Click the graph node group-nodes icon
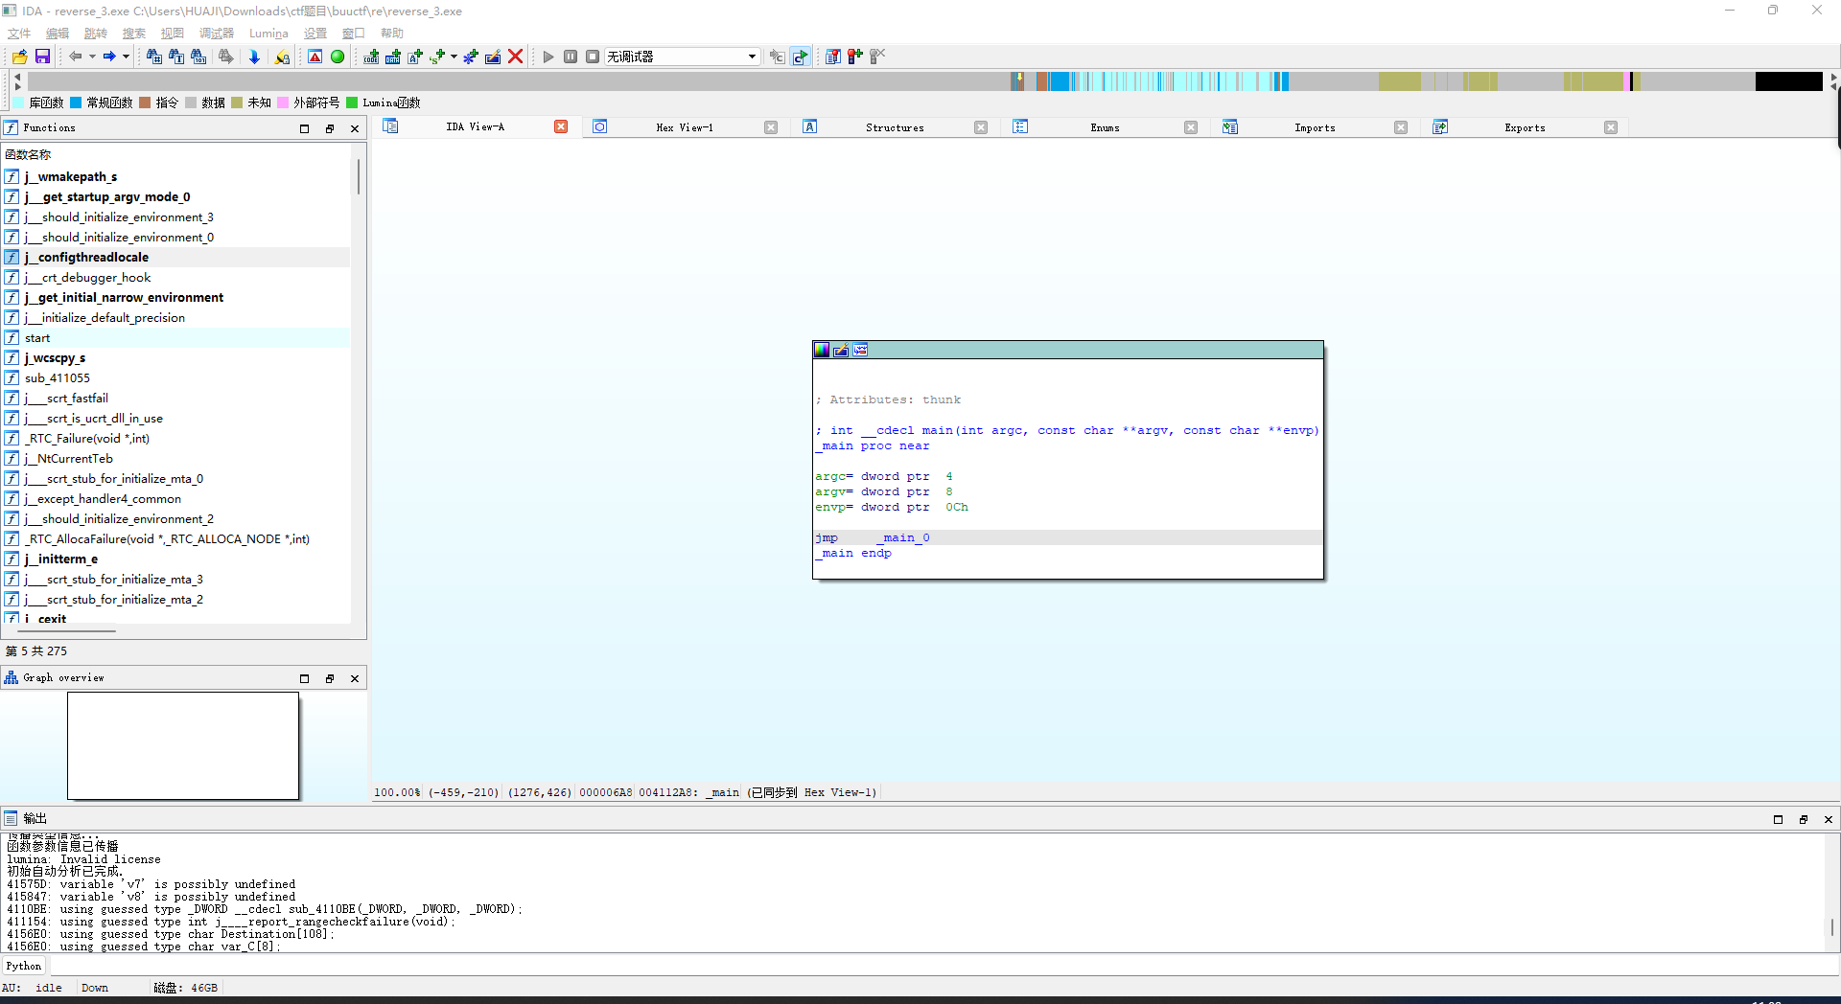The width and height of the screenshot is (1841, 1004). coord(860,350)
